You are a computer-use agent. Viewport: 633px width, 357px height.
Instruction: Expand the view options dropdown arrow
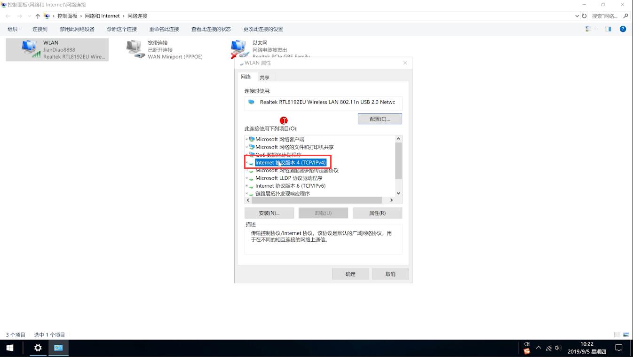click(x=596, y=29)
